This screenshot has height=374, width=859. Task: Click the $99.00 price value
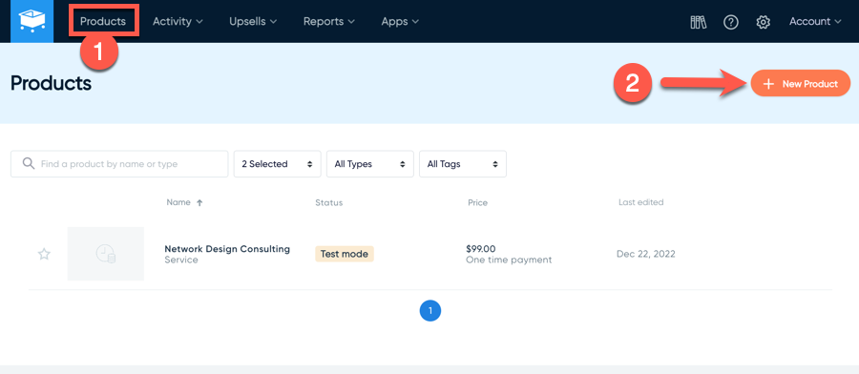point(481,249)
